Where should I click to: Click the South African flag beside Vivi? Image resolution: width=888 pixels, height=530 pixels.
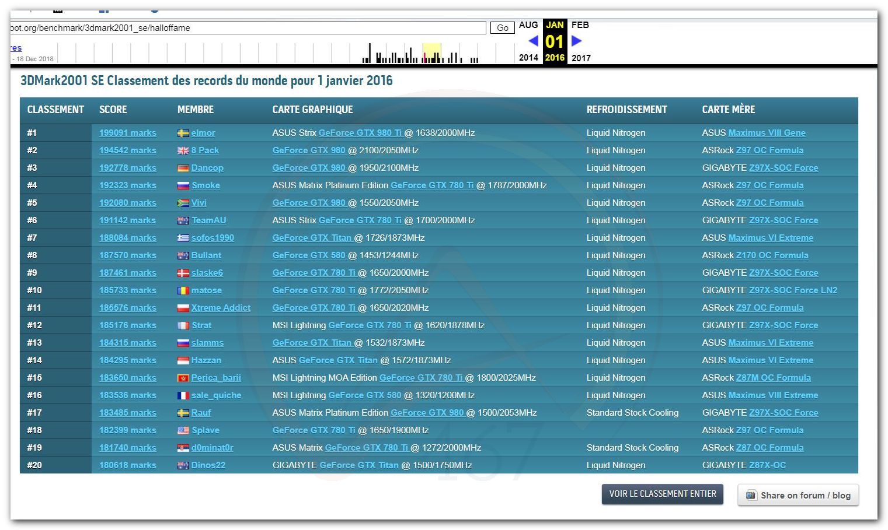pos(183,203)
